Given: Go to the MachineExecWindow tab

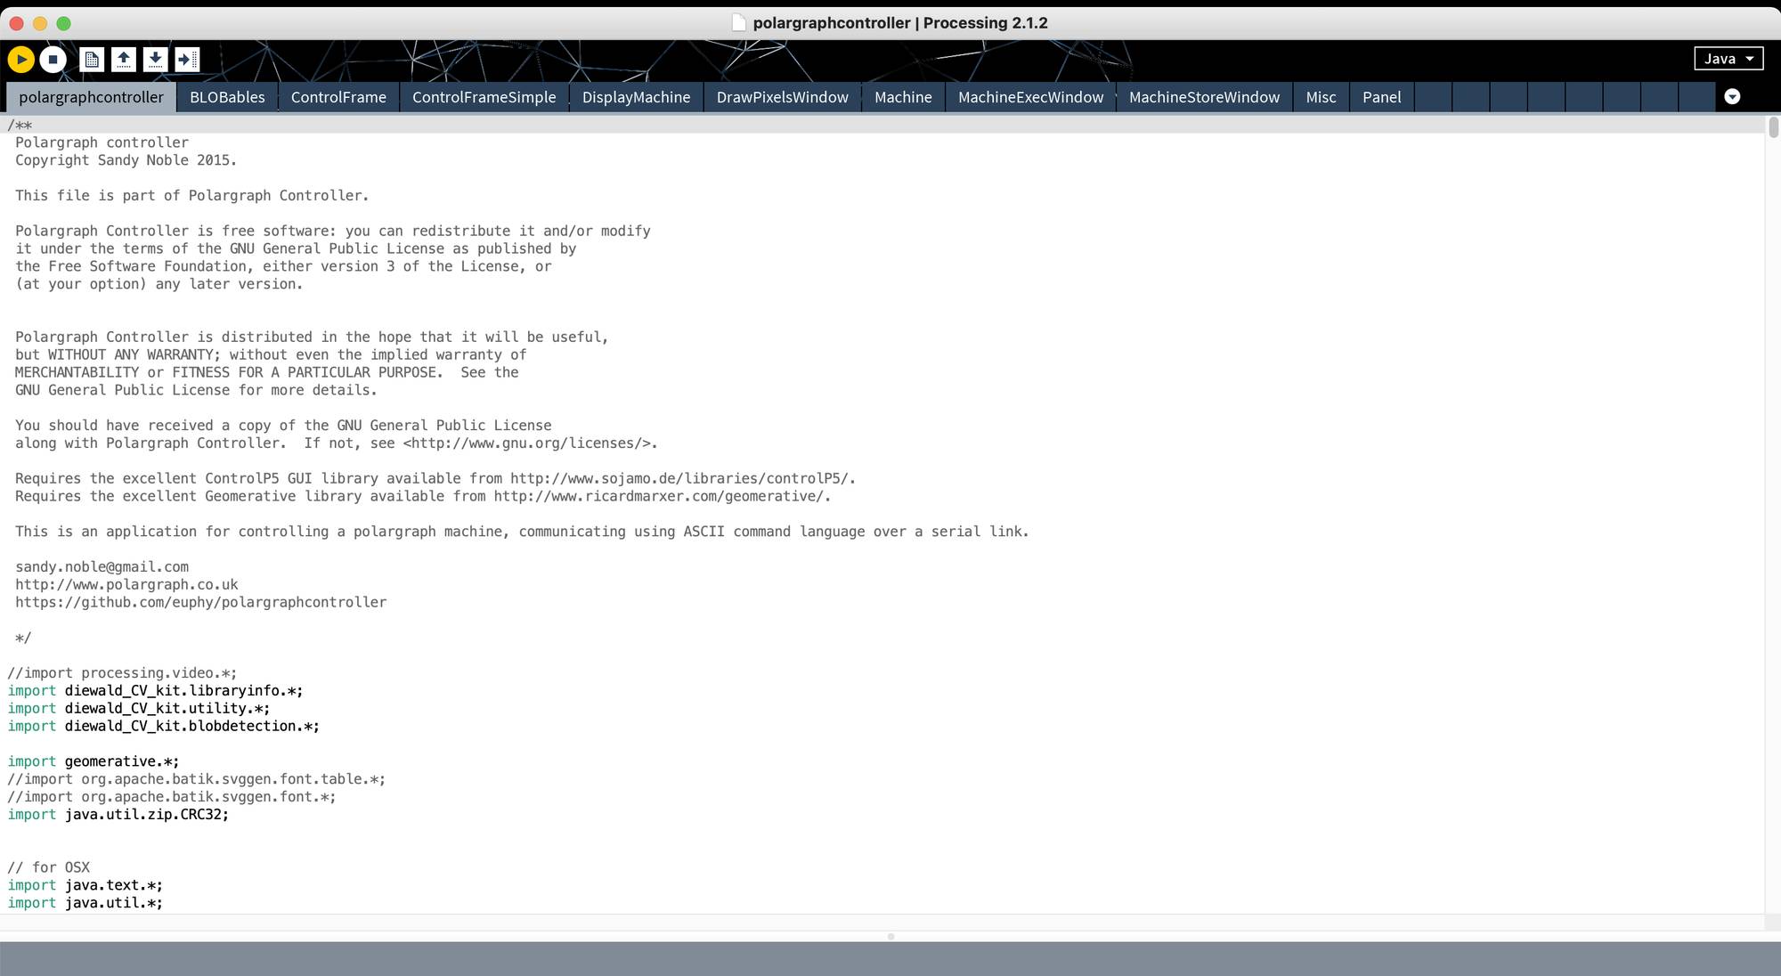Looking at the screenshot, I should 1030,97.
